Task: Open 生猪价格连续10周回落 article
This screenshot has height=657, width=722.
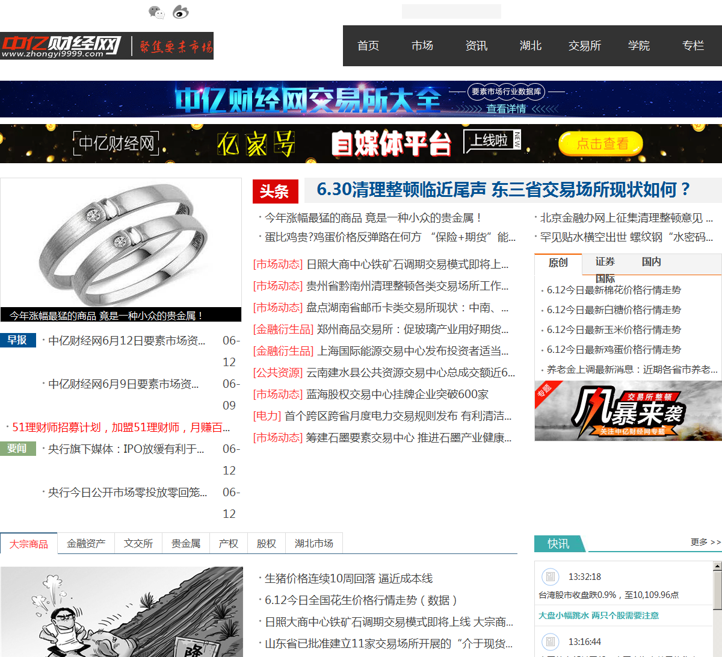Action: click(x=349, y=579)
